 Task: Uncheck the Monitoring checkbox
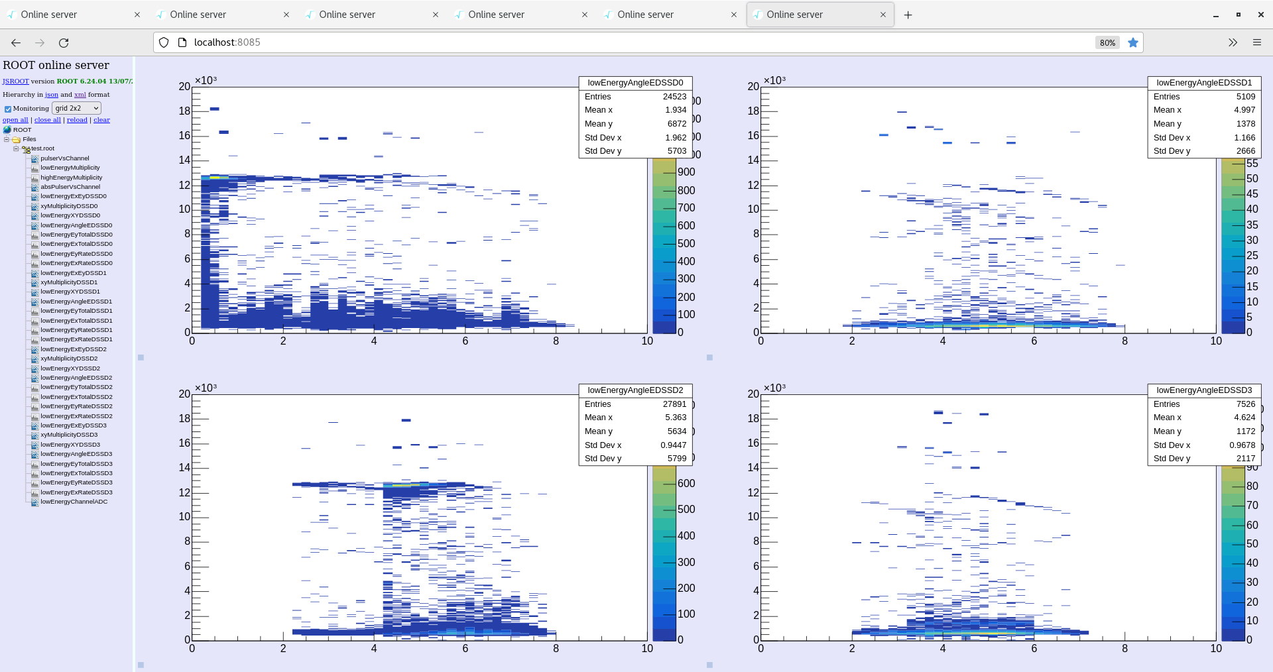pyautogui.click(x=8, y=109)
